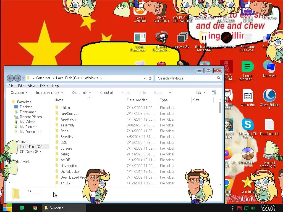Open the Edit menu
Screen dimensions: 283x212
(20, 86)
